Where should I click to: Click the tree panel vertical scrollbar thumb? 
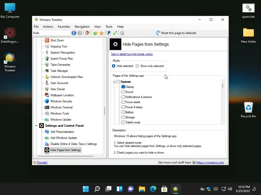click(105, 111)
